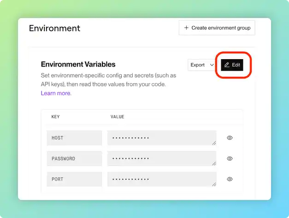Focus the PORT key field

74,179
